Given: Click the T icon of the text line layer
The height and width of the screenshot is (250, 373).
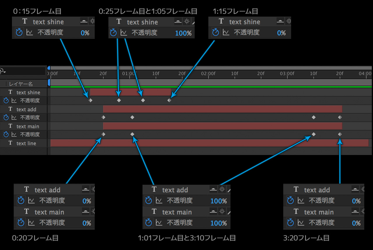Looking at the screenshot, I should (x=10, y=143).
